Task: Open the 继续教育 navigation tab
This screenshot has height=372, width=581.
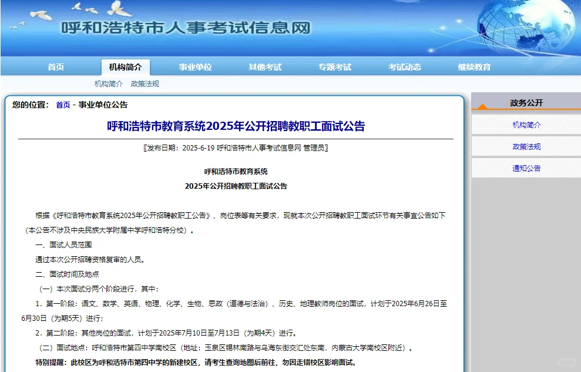Action: click(x=474, y=67)
